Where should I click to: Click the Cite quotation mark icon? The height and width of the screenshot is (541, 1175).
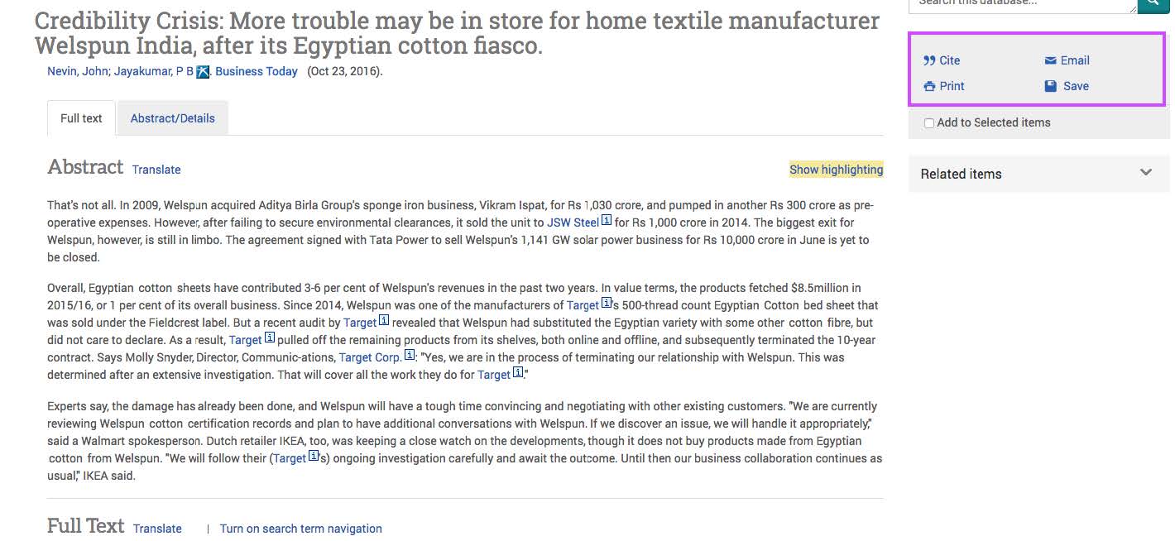click(929, 60)
